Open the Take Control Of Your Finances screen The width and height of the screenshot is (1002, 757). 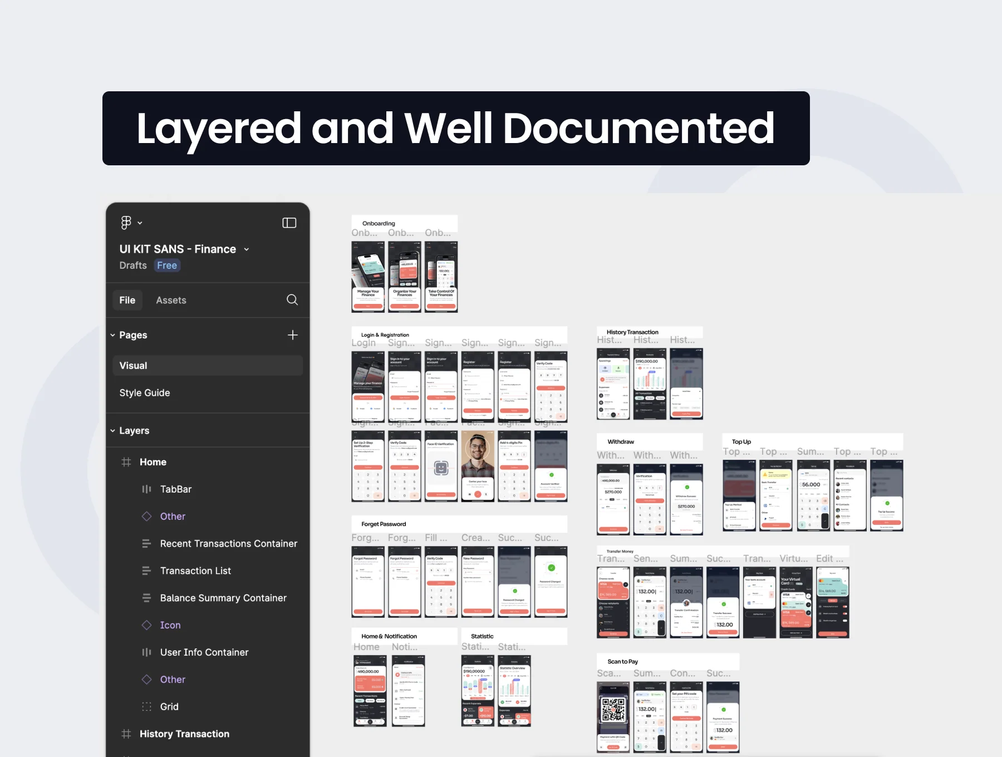pos(441,277)
